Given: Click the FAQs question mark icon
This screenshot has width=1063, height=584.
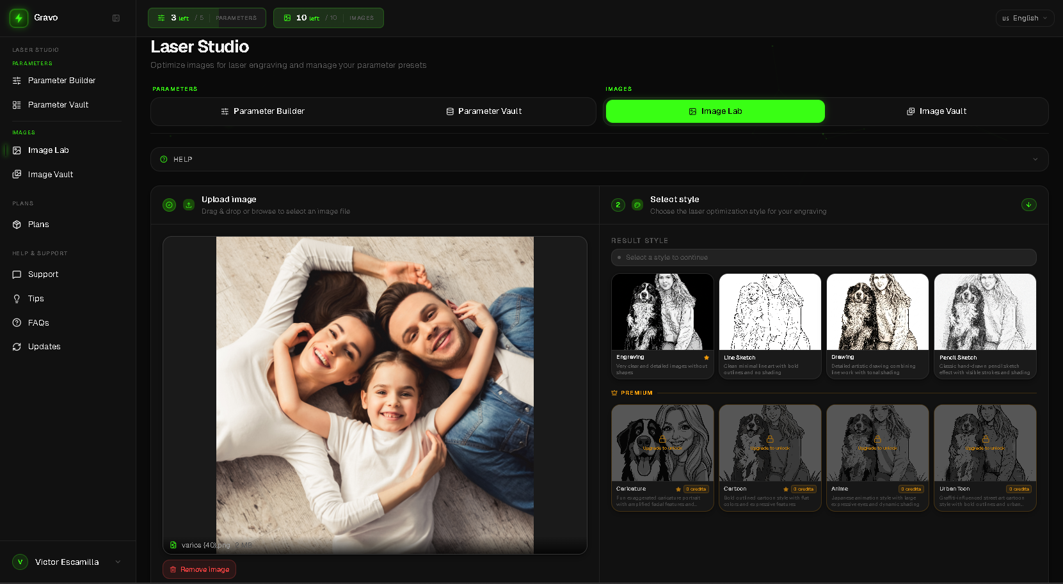Looking at the screenshot, I should [17, 322].
